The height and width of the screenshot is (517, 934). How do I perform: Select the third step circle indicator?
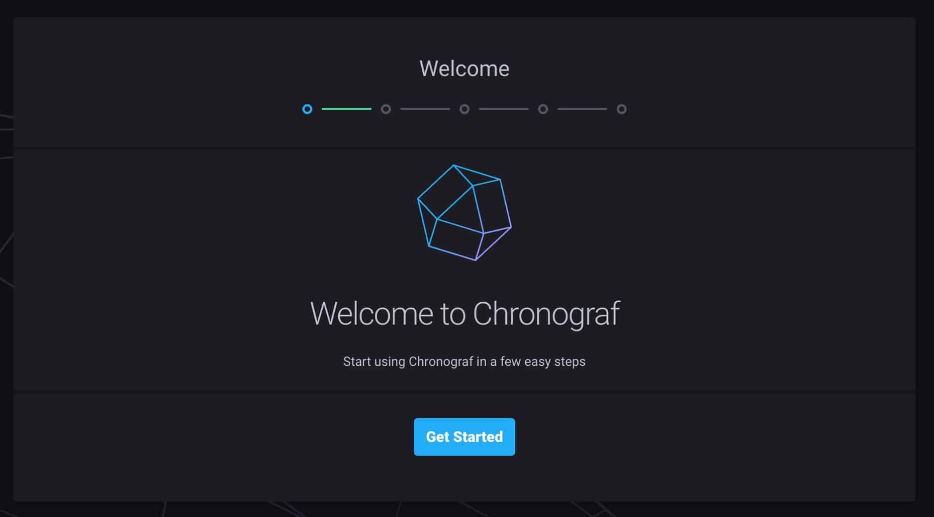[465, 109]
